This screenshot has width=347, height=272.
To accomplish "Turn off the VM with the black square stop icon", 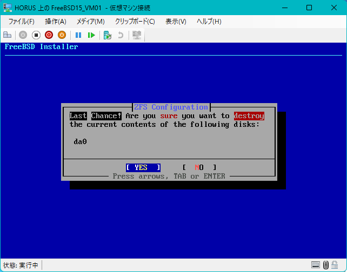I will coord(36,35).
